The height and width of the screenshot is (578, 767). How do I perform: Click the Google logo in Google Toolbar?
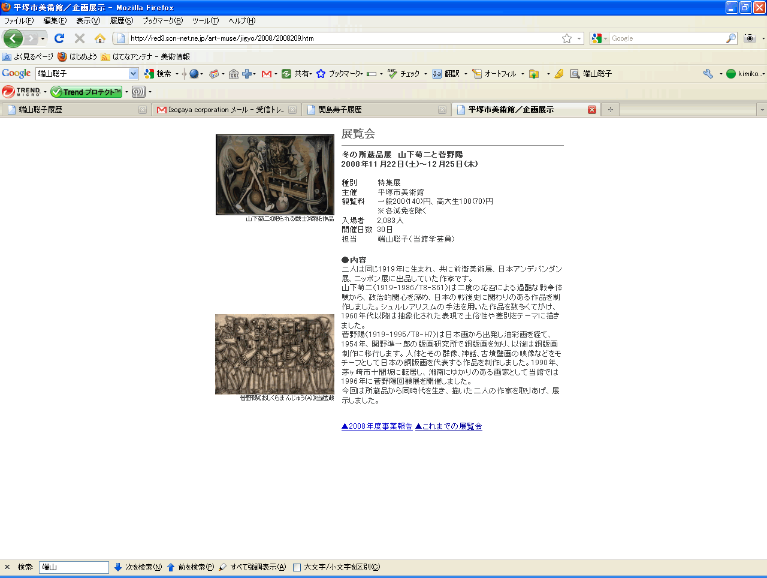(16, 73)
